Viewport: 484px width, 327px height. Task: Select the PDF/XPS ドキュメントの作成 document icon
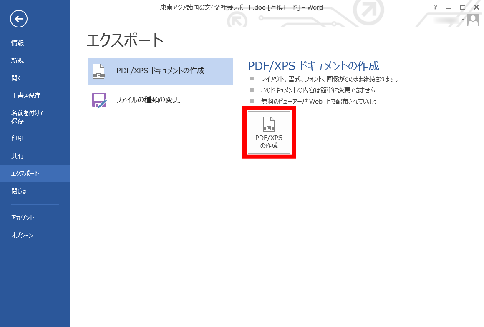[99, 71]
